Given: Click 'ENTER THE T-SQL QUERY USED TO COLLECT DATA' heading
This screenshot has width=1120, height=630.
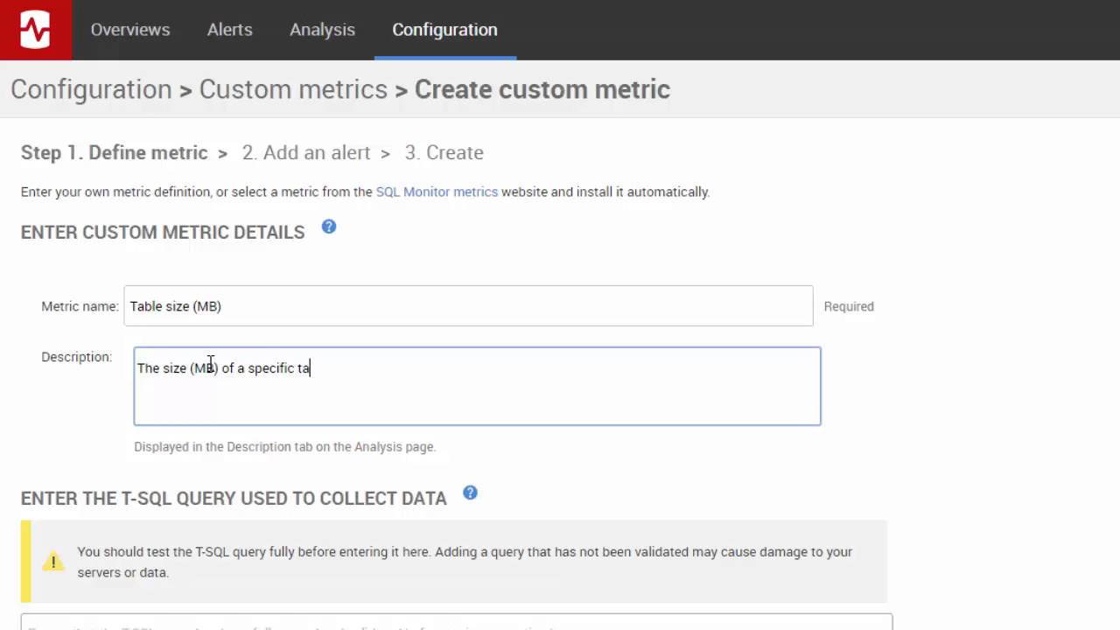Looking at the screenshot, I should click(x=234, y=499).
